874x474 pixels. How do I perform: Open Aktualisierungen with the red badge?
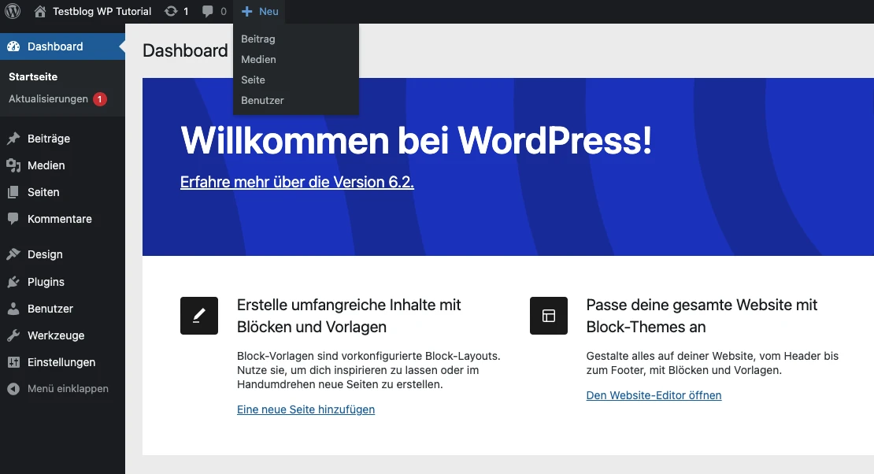47,99
